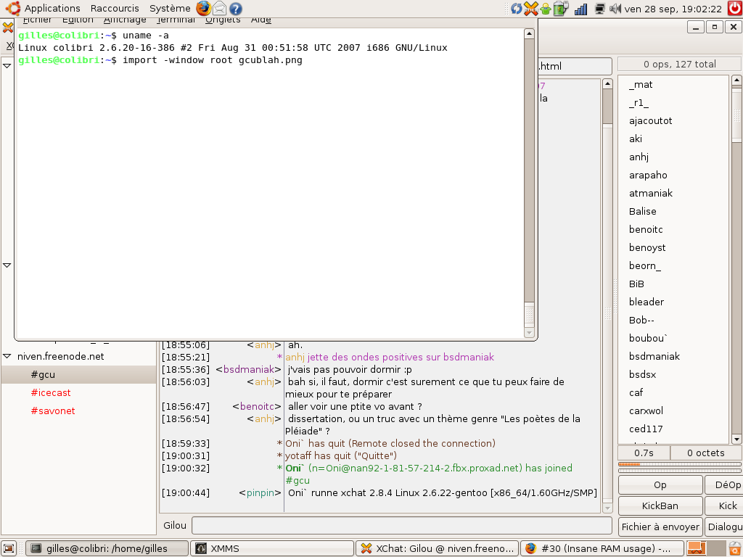Click the red power quit icon
The width and height of the screenshot is (743, 557).
click(x=734, y=9)
